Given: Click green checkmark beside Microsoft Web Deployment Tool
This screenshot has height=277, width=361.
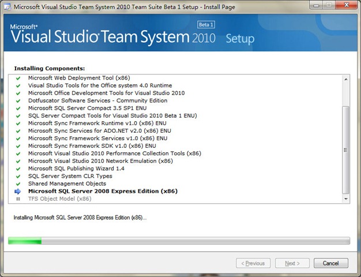Looking at the screenshot, I should click(18, 78).
